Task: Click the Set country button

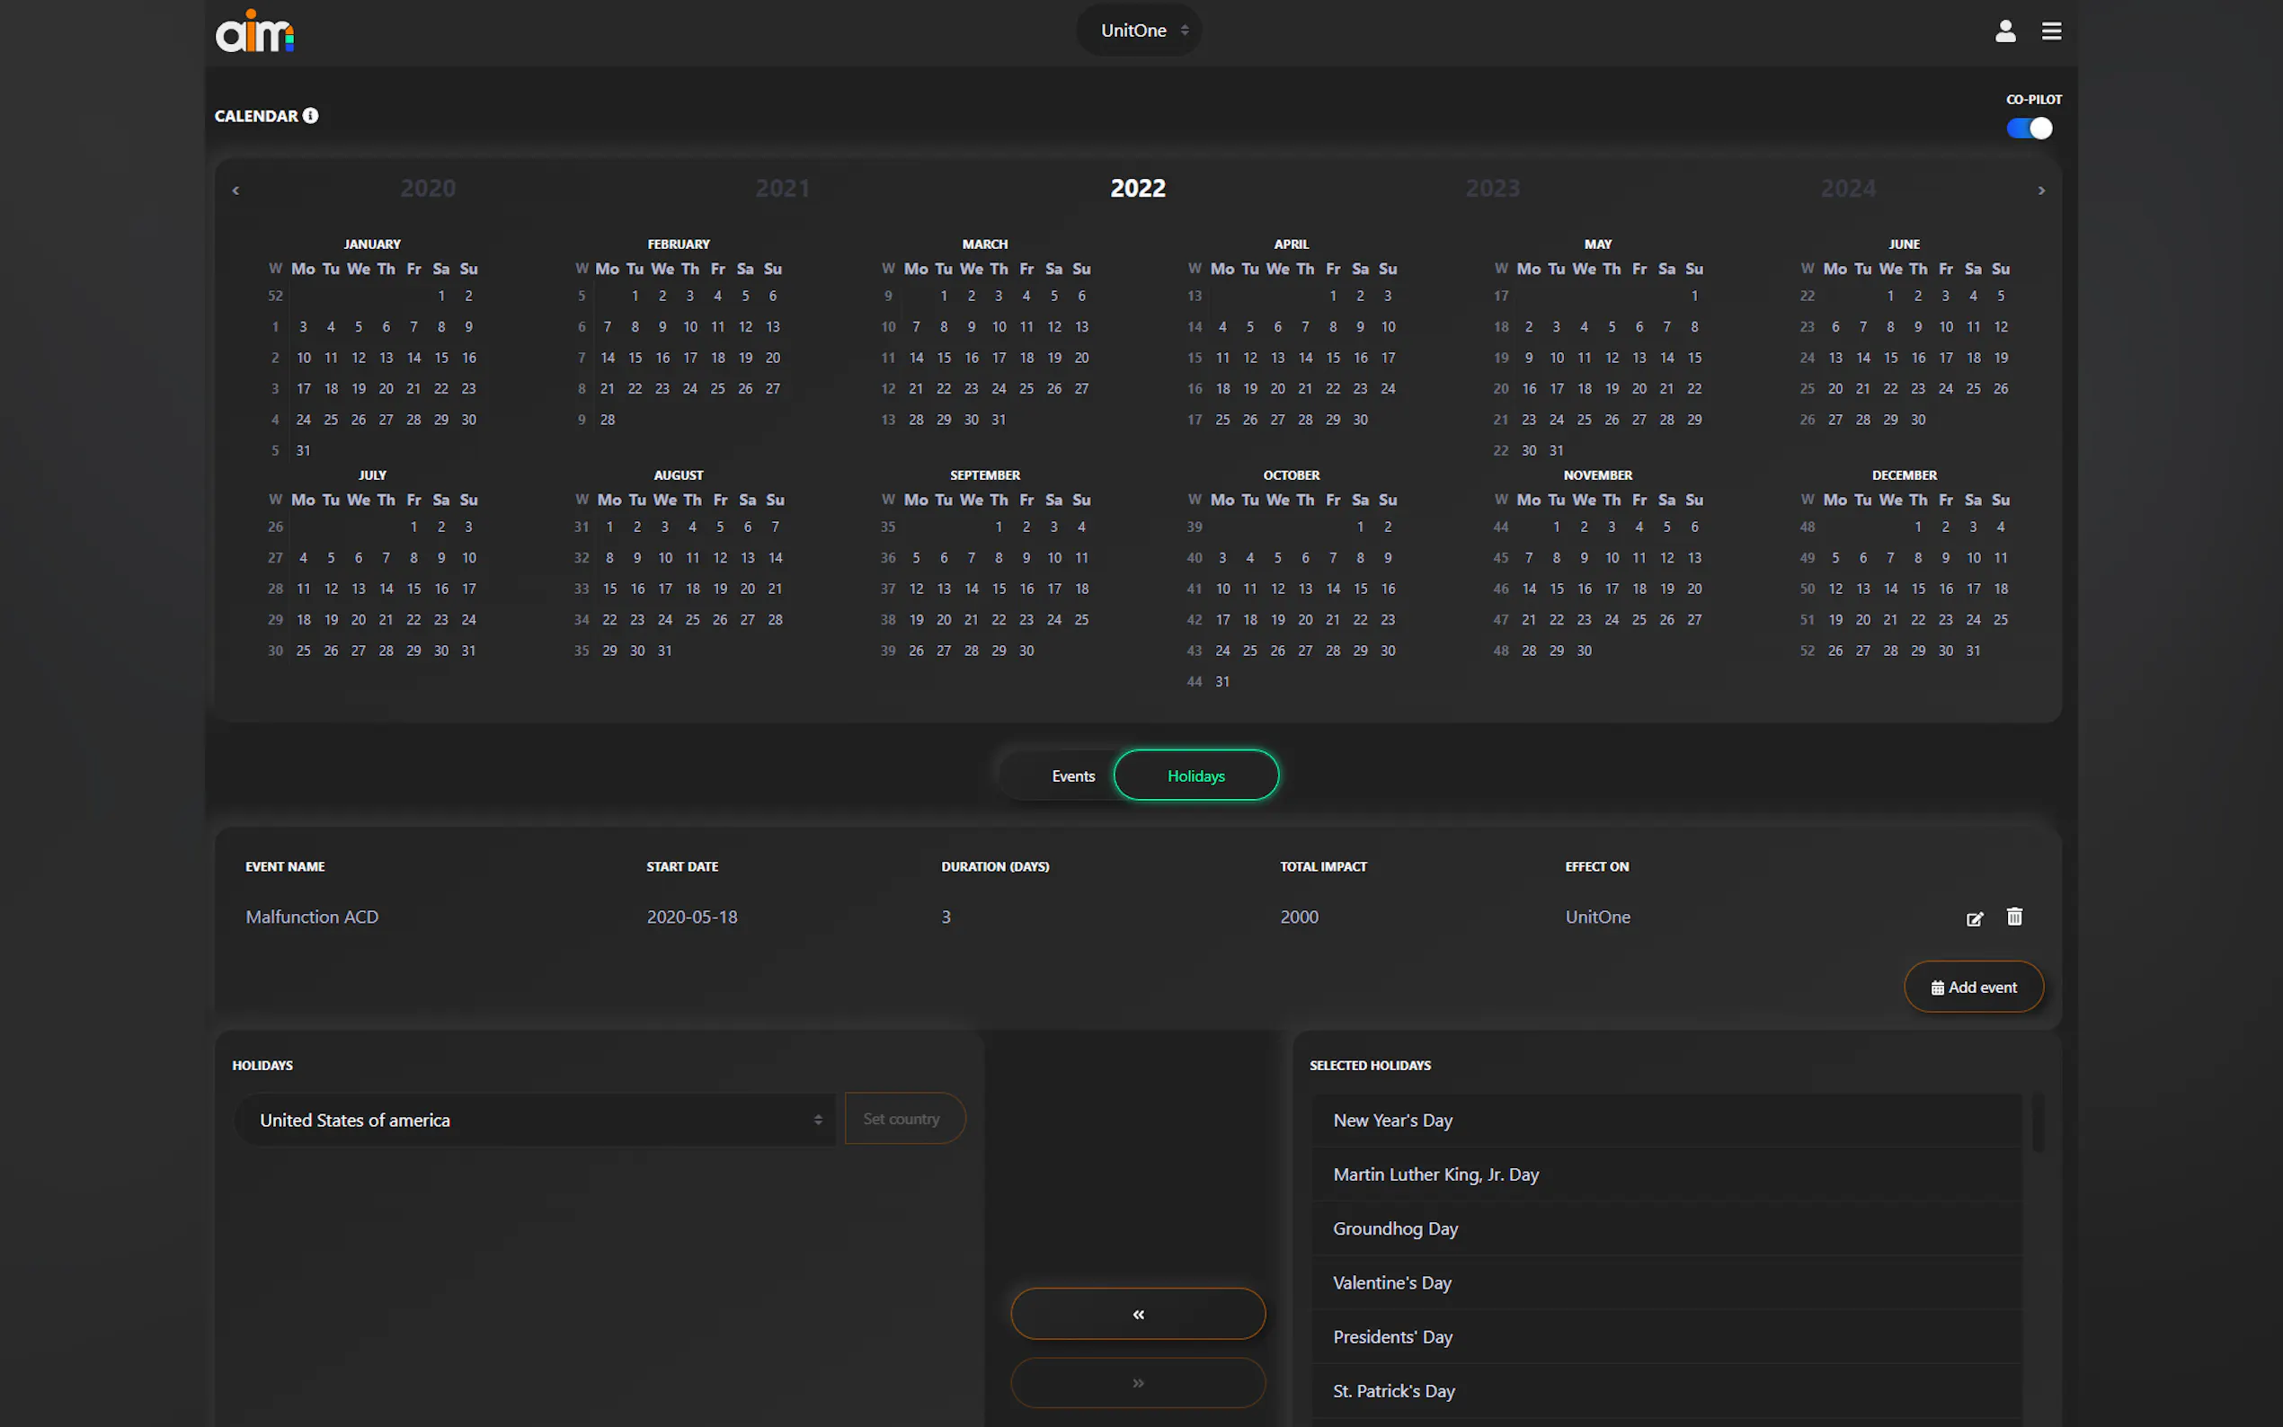Action: tap(902, 1119)
